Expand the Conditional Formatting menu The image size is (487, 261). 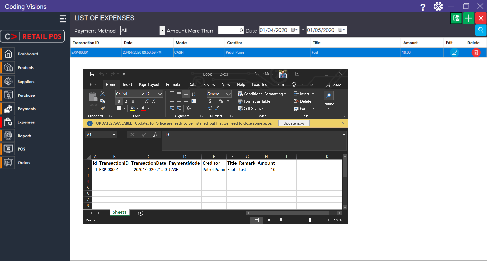tap(262, 94)
